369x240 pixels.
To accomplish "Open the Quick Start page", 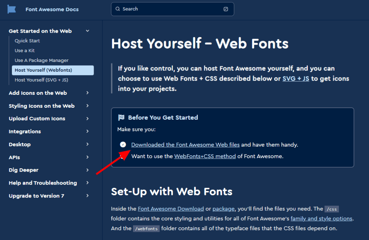I will (27, 41).
